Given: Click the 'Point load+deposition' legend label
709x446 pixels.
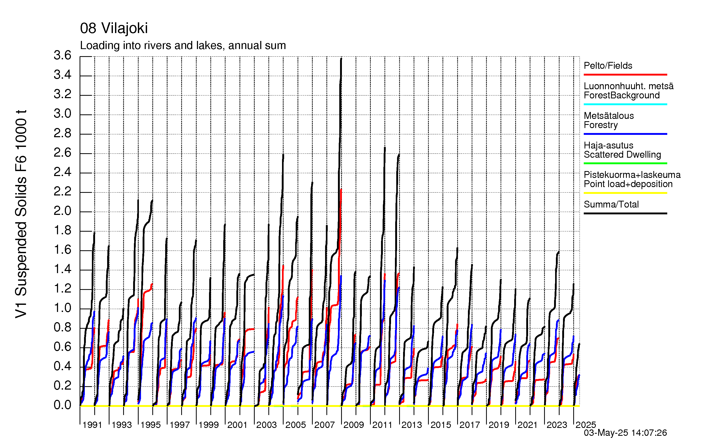Looking at the screenshot, I should coord(628,184).
